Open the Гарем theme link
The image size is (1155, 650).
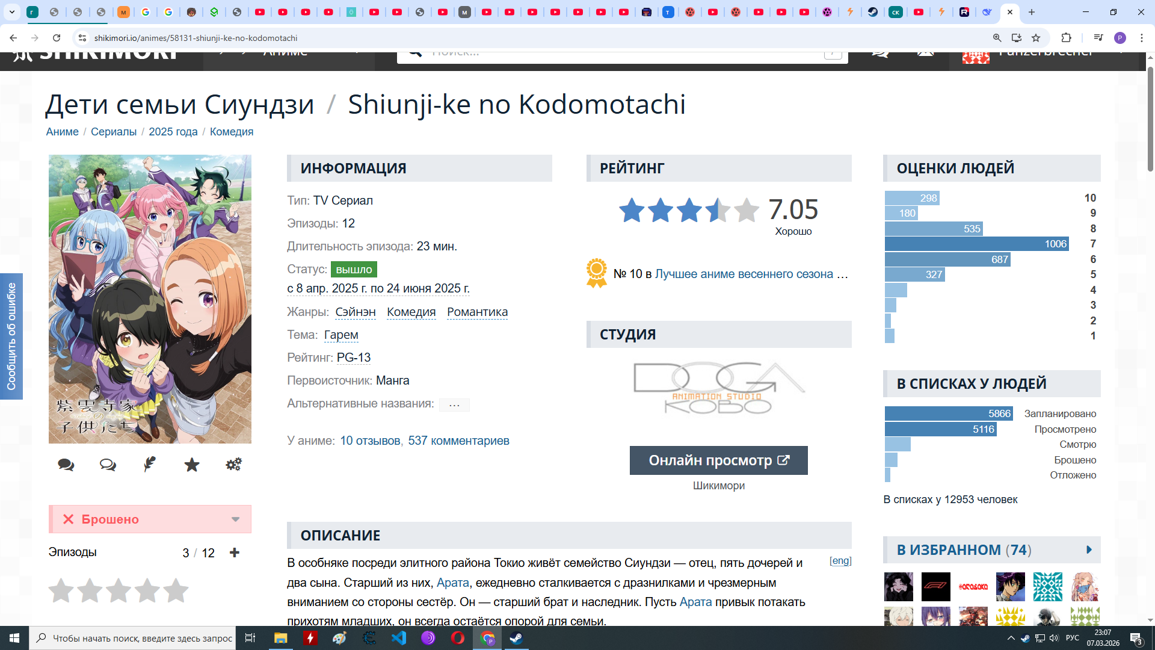coord(341,335)
